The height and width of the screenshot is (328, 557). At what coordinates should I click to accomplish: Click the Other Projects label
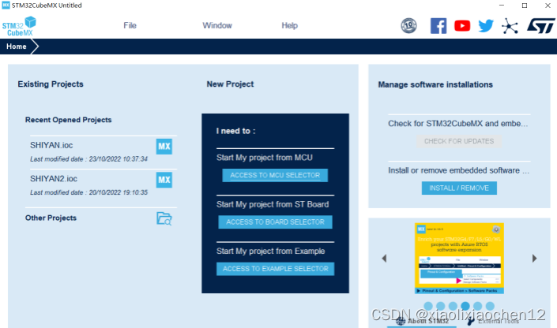coord(51,218)
